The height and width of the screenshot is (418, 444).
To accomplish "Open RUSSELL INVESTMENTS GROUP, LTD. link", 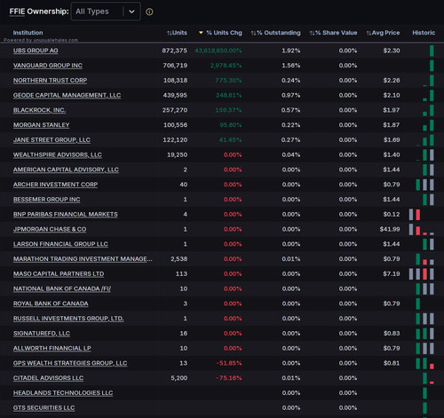I will coord(68,319).
